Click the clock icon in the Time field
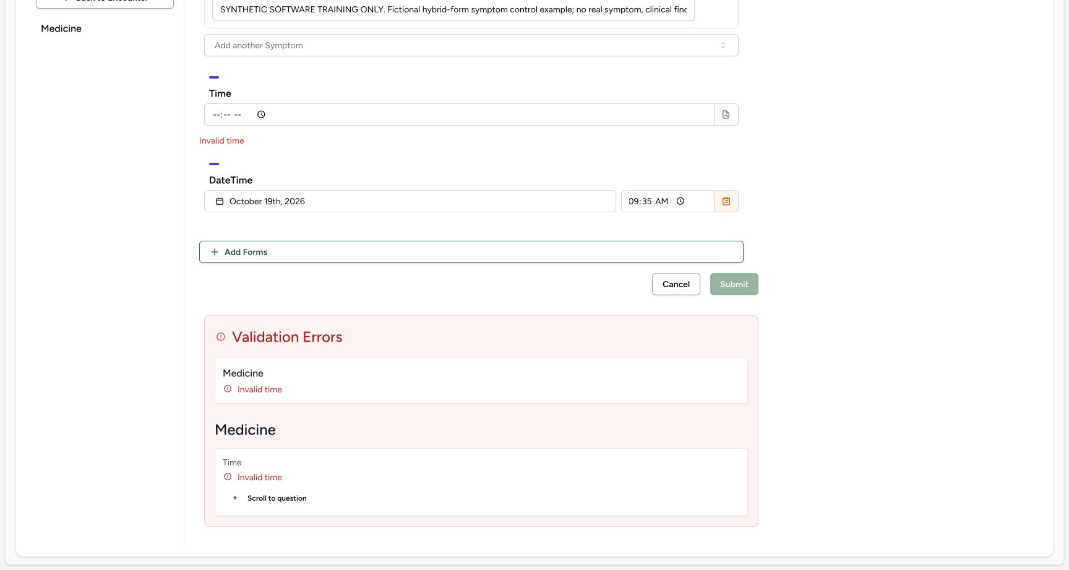Screen dimensions: 1069x570 click(x=261, y=114)
